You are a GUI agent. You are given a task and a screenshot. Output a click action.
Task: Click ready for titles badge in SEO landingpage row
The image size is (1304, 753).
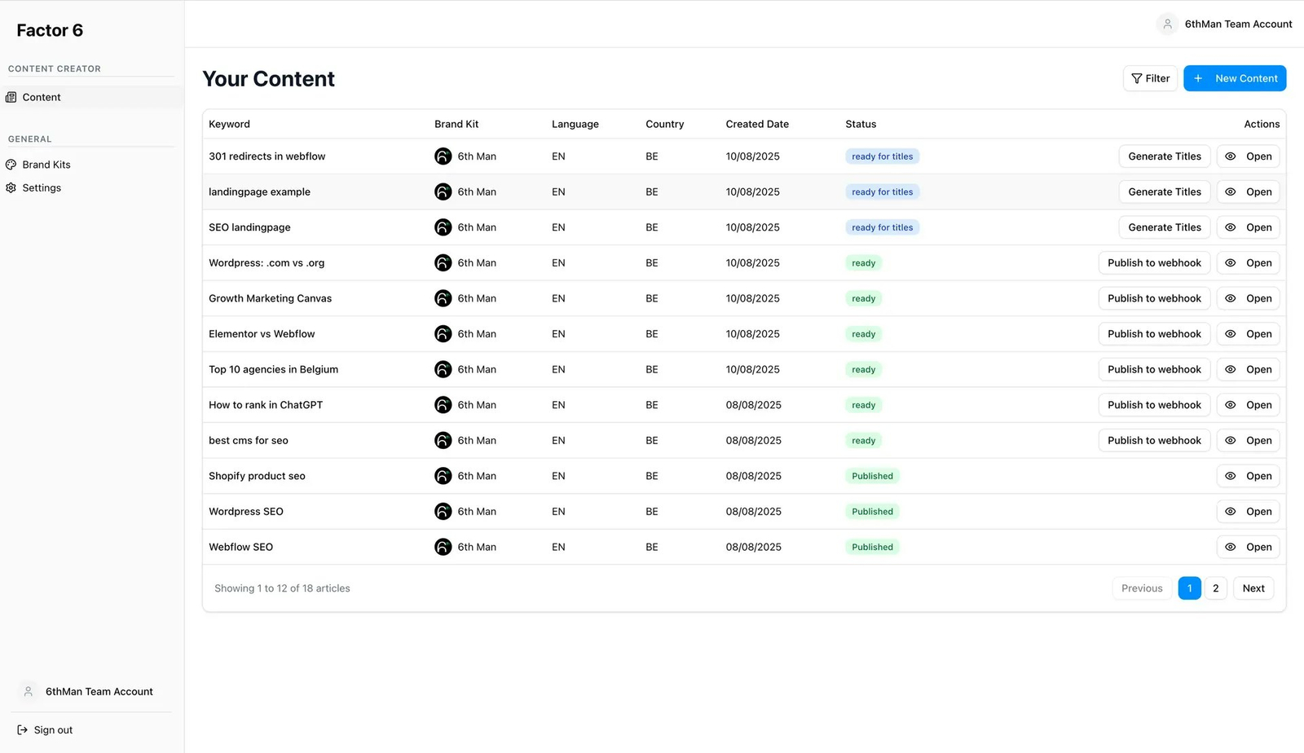pyautogui.click(x=882, y=227)
